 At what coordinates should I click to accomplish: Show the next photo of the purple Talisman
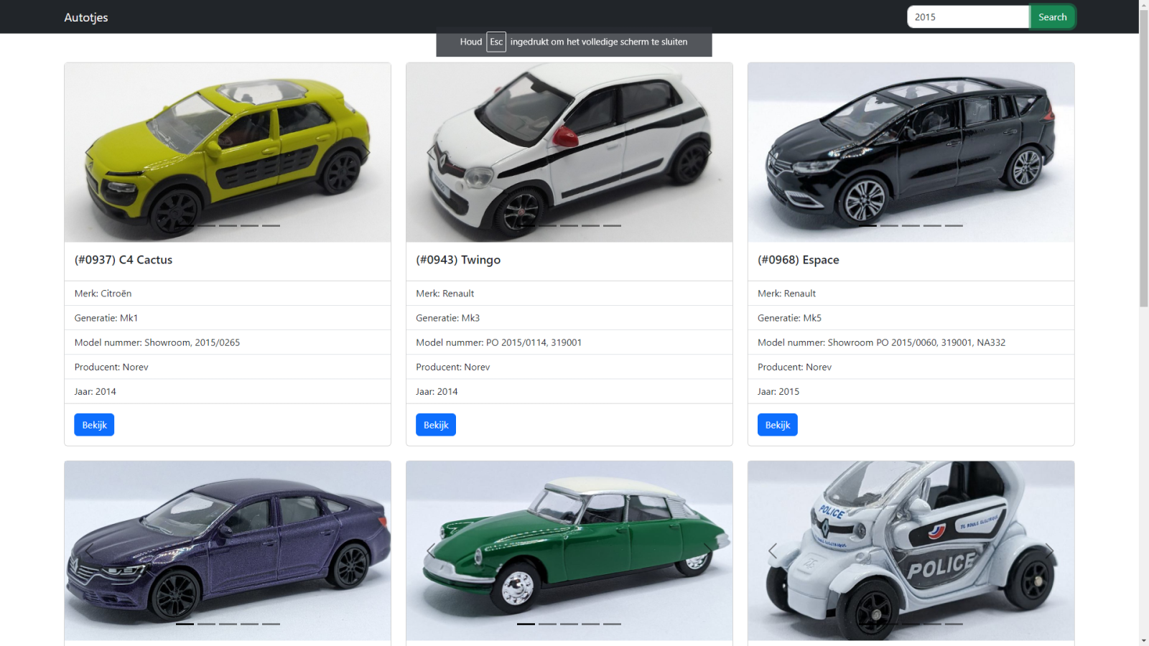[368, 551]
